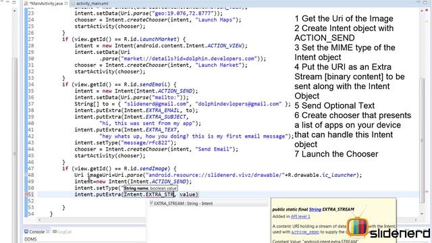Click 'ACTION_VIEW' constant on line 28
The image size is (432, 243).
[x=224, y=46]
